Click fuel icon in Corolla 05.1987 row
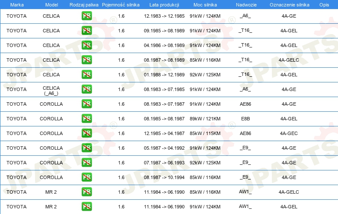Screen dimensions: 338x214 pos(86,148)
